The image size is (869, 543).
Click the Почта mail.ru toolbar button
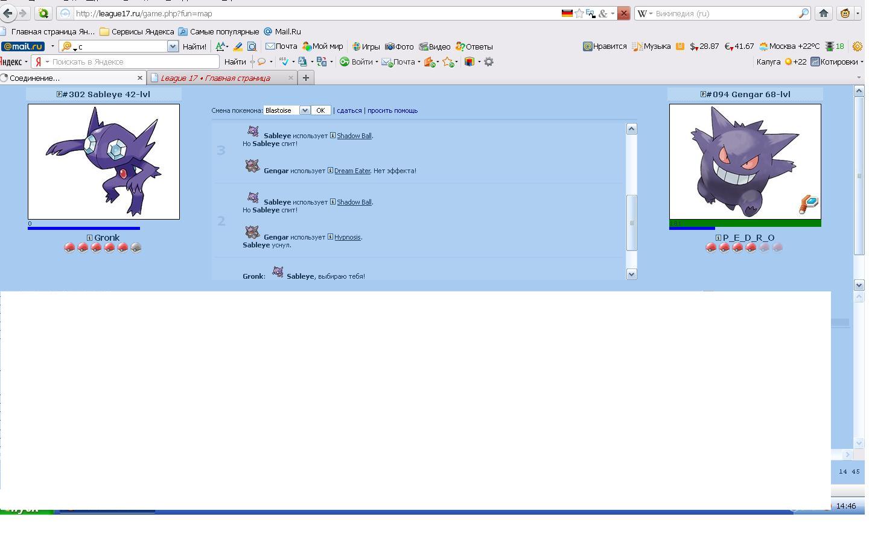tap(281, 46)
